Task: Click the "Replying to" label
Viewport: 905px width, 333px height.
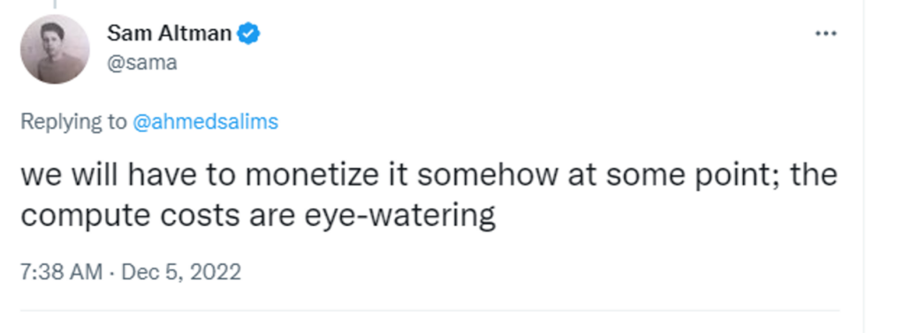Action: tap(73, 122)
